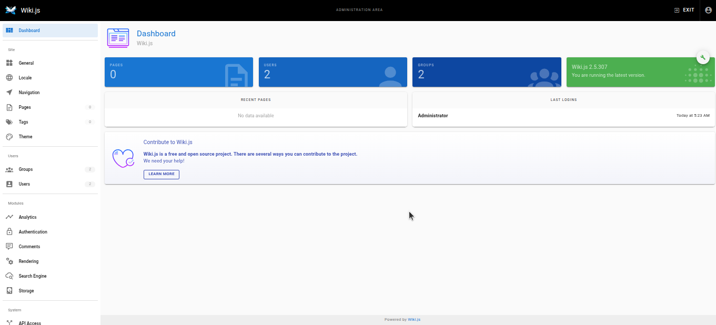Screen dimensions: 716x325
Task: Click the RECENT PAGES header
Action: 256,99
